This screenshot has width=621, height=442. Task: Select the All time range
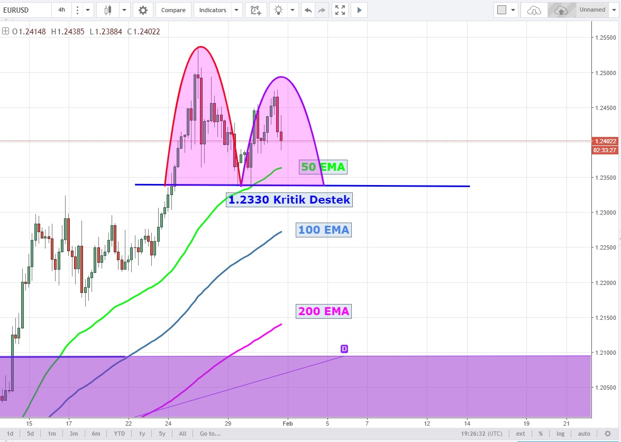point(182,434)
